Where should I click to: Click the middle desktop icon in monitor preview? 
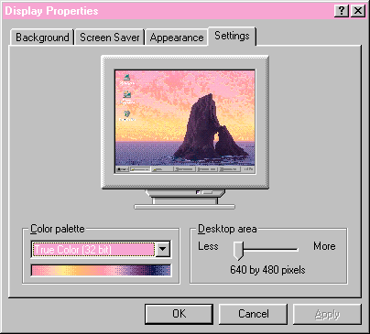(x=126, y=95)
